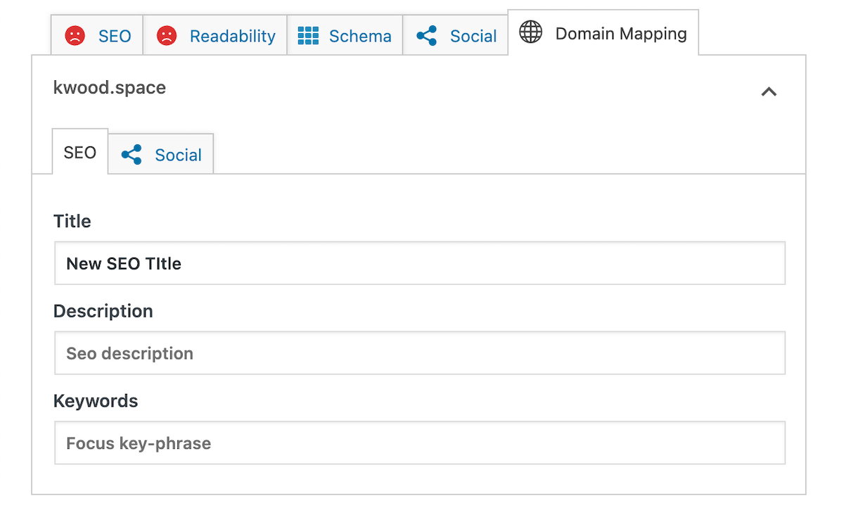The height and width of the screenshot is (508, 844).
Task: Click the kwood.space domain heading
Action: coord(110,88)
